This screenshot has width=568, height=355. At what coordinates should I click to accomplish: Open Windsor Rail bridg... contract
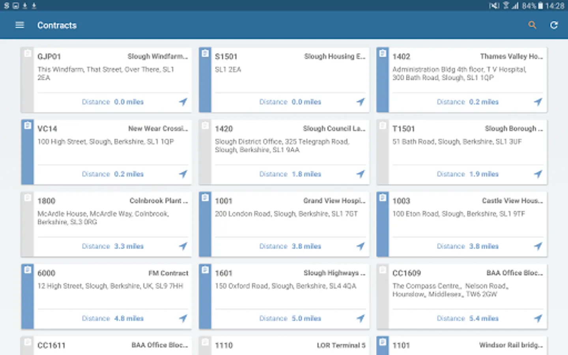point(511,345)
